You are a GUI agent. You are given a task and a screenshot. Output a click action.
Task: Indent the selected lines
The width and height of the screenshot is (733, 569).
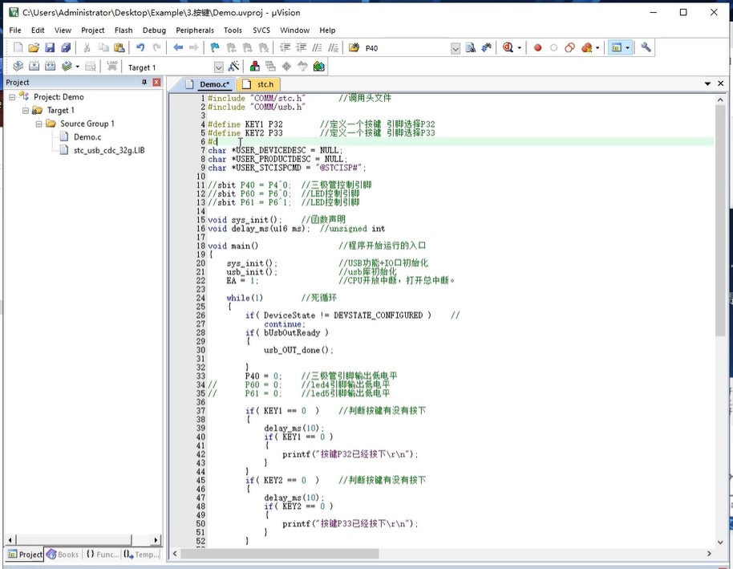coord(285,47)
